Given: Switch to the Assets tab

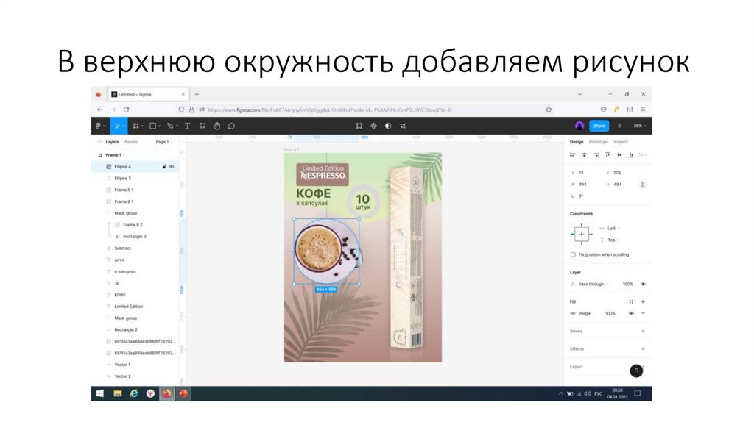Looking at the screenshot, I should (x=131, y=142).
